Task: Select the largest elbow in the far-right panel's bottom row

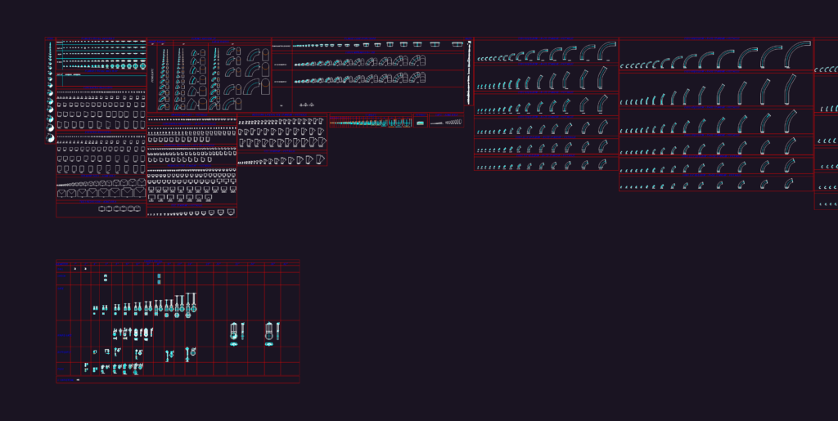Action: click(x=836, y=204)
